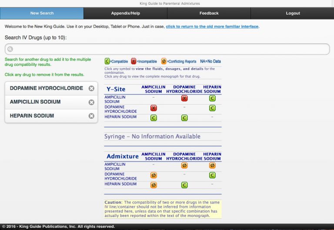Click the search magnifier icon
Image resolution: width=334 pixels, height=230 pixels.
pos(10,49)
